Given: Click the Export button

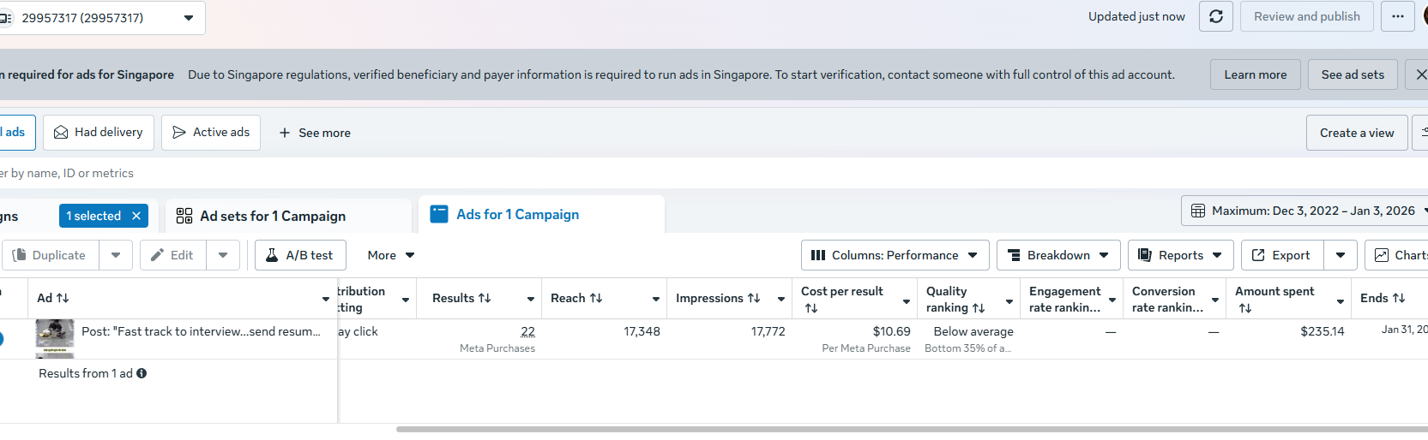Looking at the screenshot, I should [1281, 255].
